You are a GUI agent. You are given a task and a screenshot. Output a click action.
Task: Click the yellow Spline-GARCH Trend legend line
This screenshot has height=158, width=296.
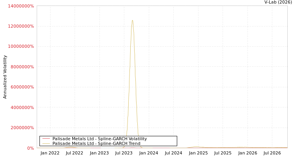tap(46, 144)
